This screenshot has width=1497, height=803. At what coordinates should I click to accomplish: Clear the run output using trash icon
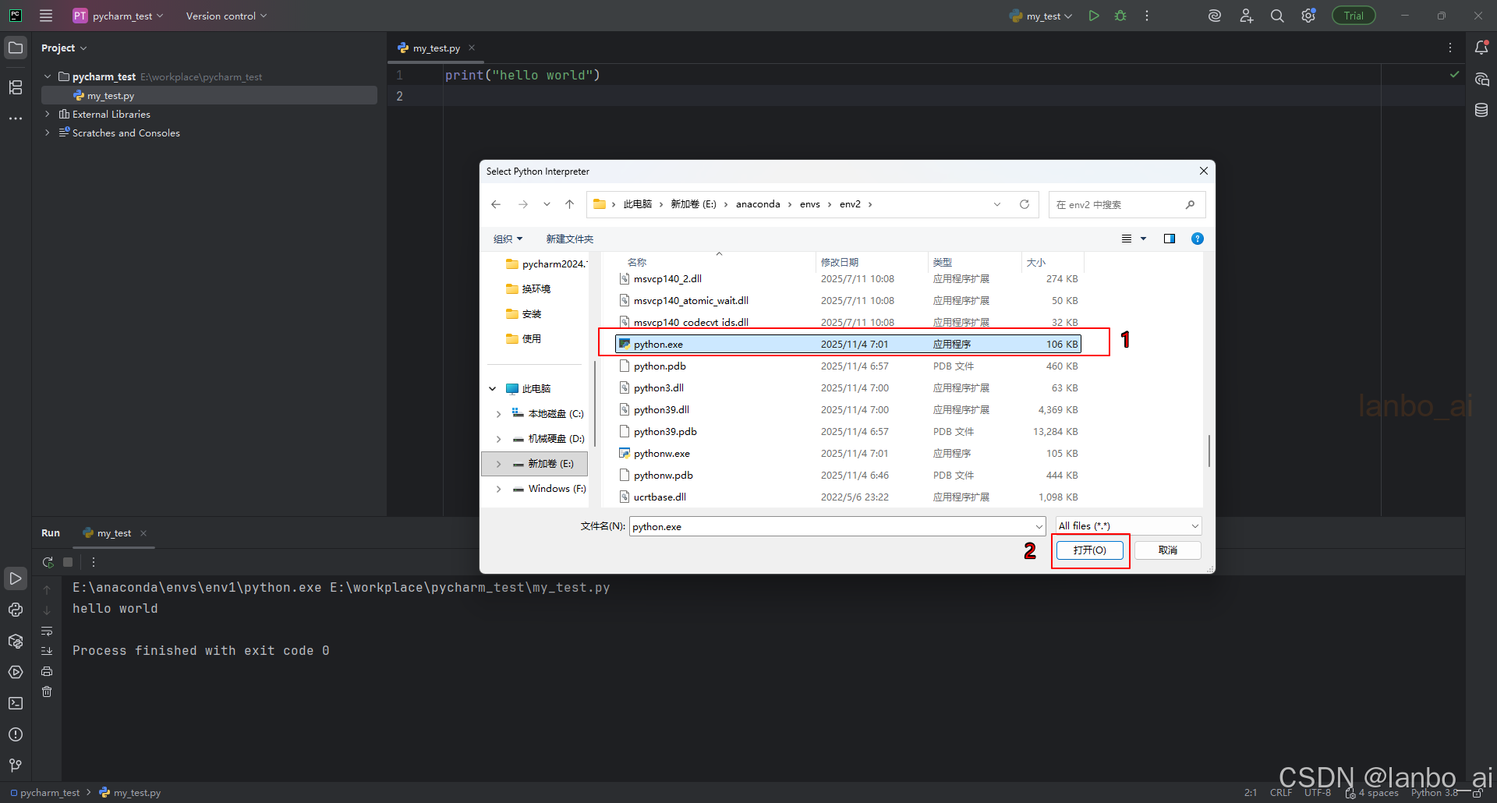pyautogui.click(x=47, y=692)
